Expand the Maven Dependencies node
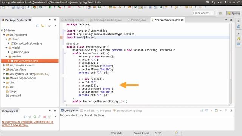242x136 pixels. [x=4, y=78]
